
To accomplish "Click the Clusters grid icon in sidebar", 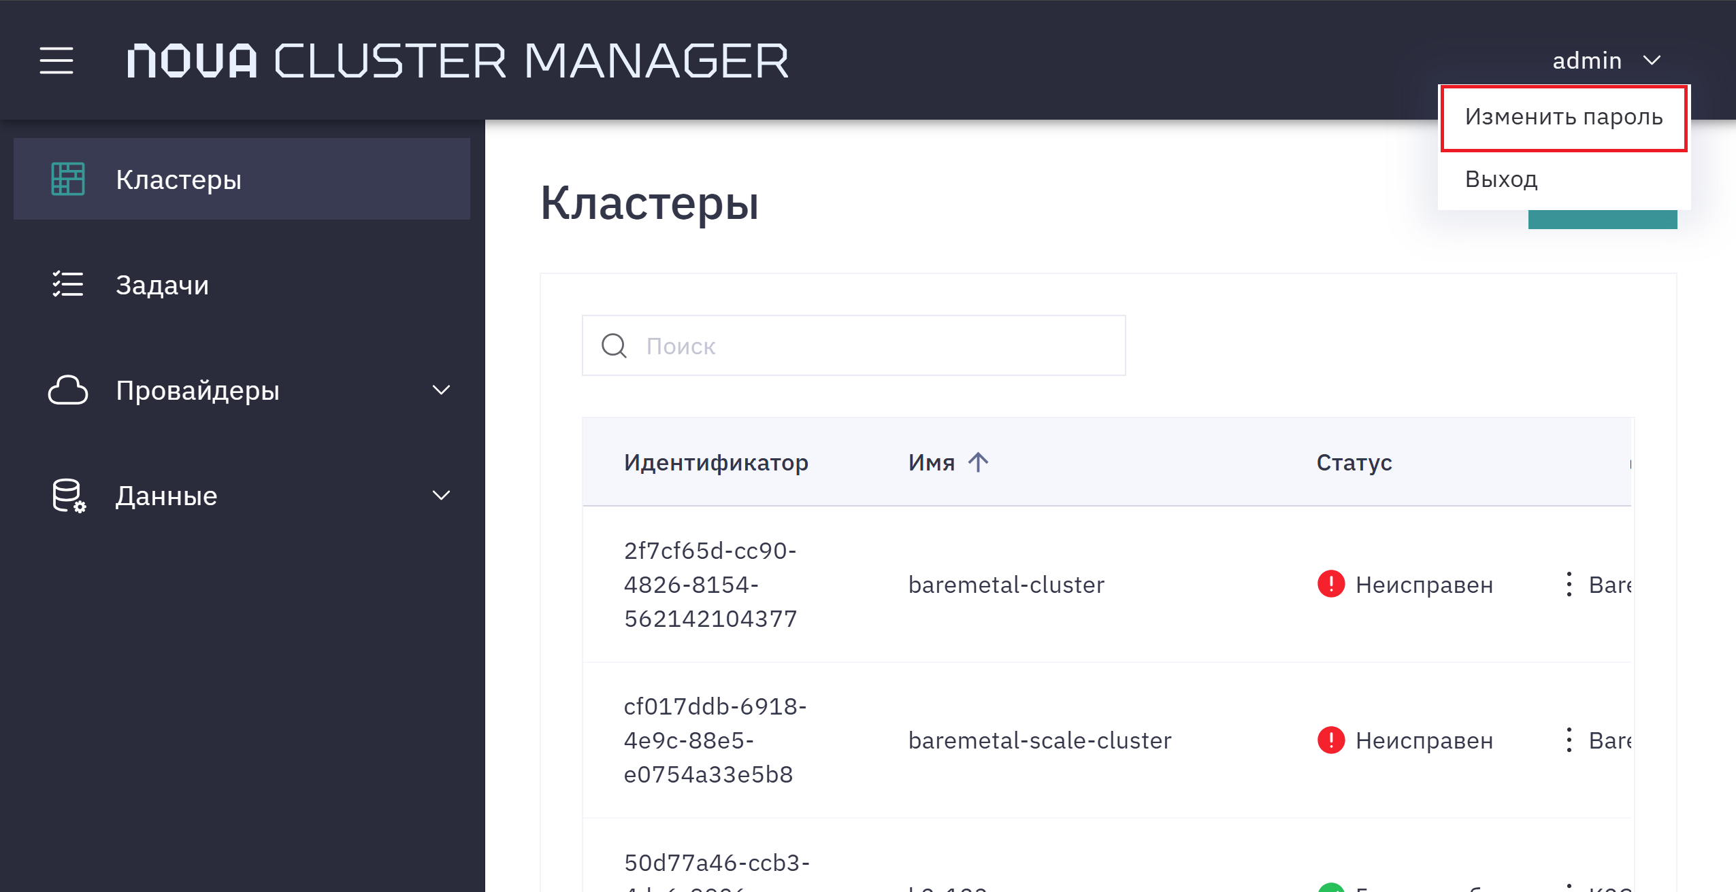I will tap(68, 179).
